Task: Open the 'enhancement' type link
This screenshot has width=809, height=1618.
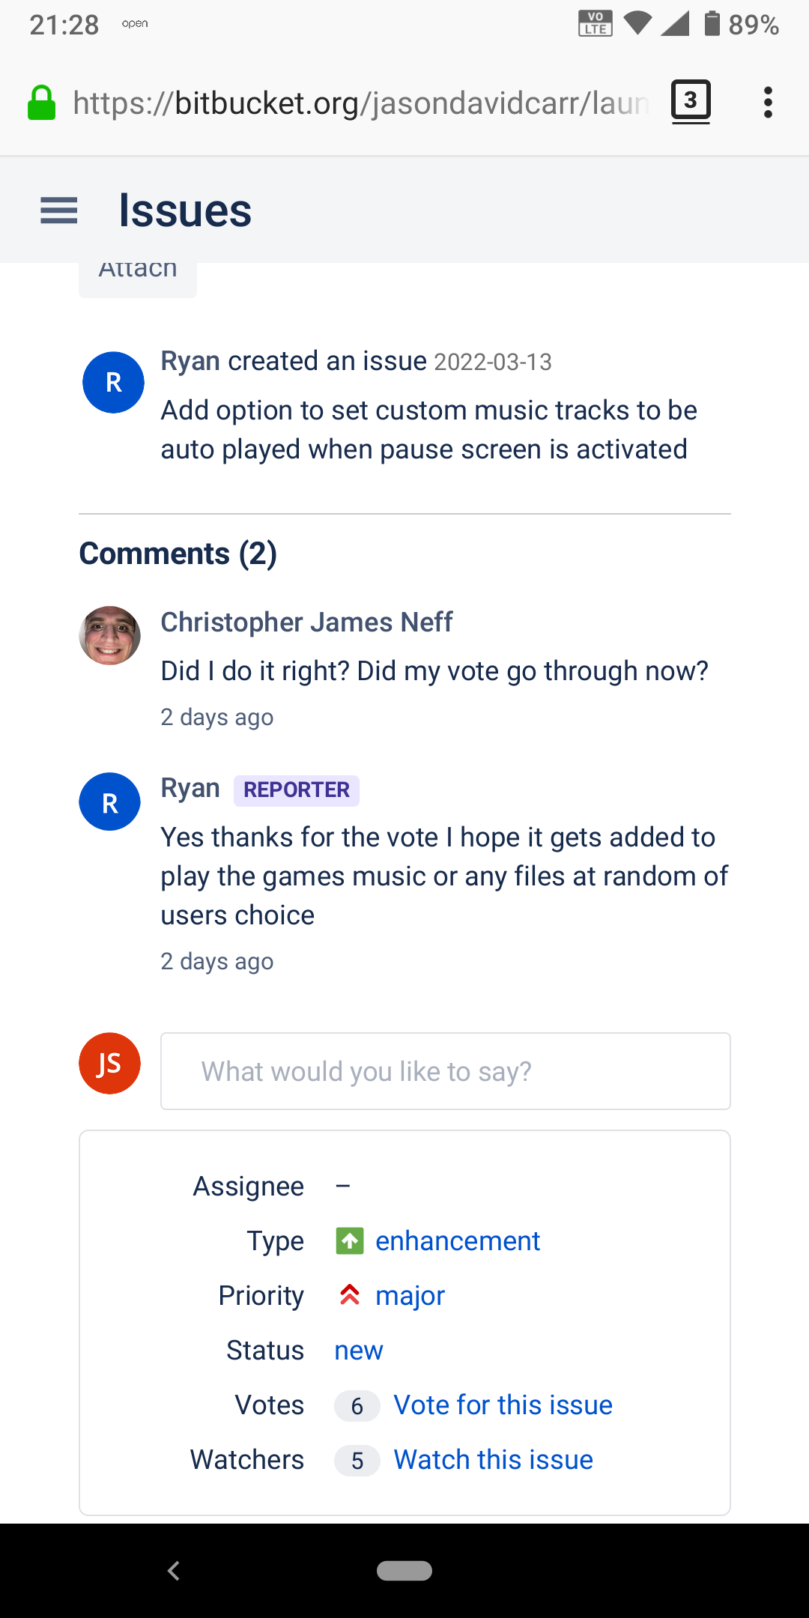Action: click(458, 1241)
